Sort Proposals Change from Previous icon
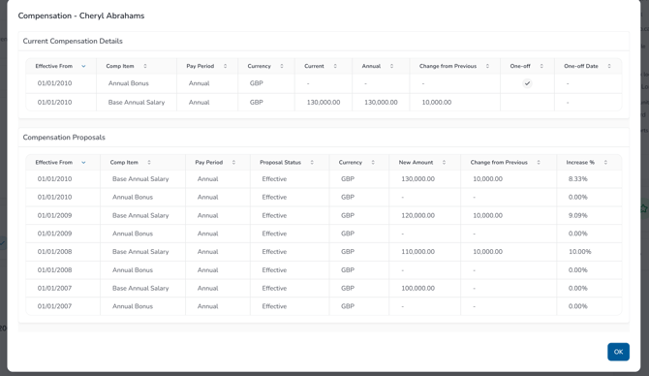Viewport: 649px width, 376px height. pyautogui.click(x=539, y=163)
